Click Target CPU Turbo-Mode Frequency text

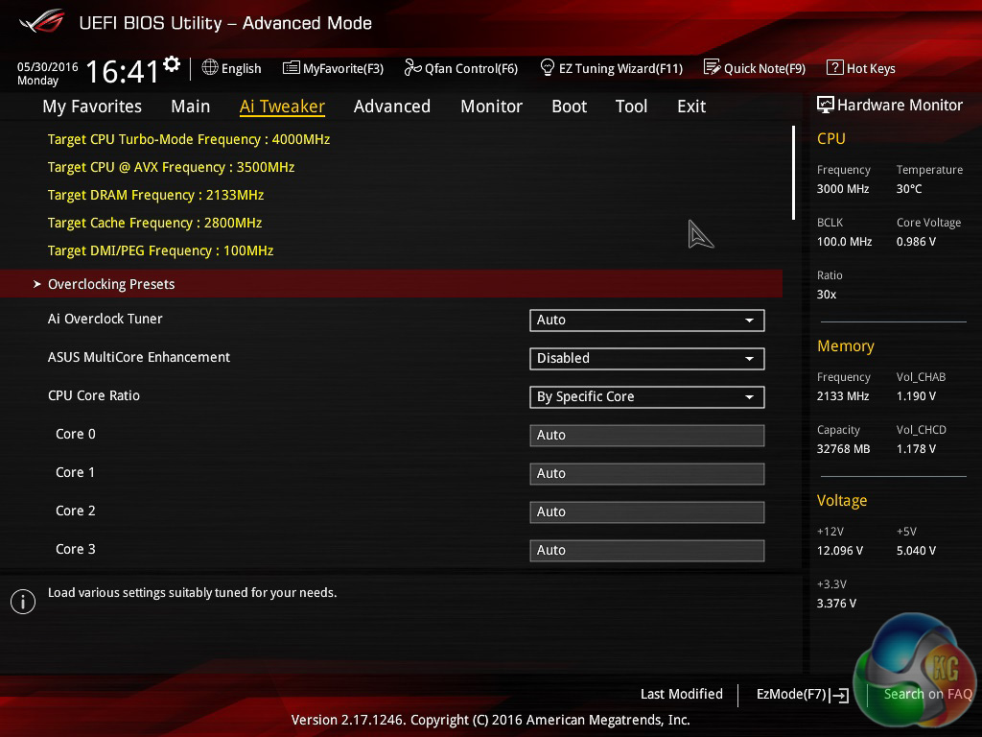coord(189,139)
